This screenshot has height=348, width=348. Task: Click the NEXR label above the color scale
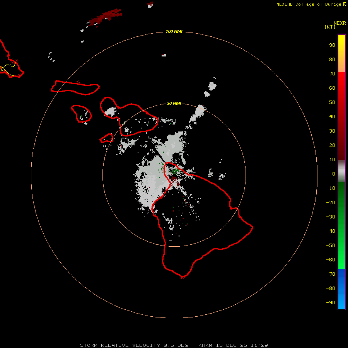[339, 23]
